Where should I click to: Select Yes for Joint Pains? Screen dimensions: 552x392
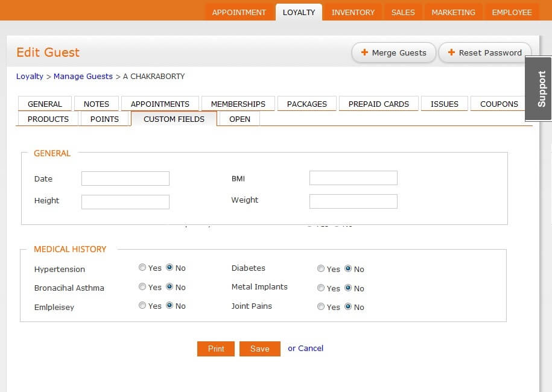[321, 306]
